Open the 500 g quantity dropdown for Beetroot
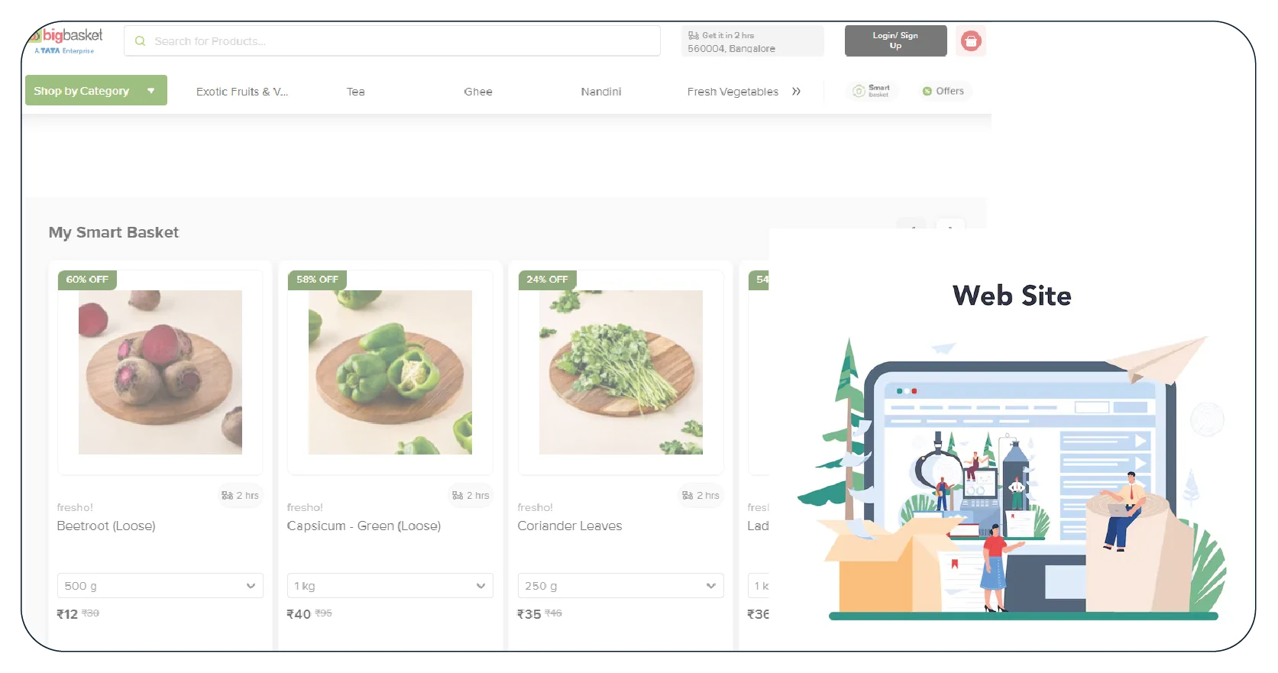Image resolution: width=1278 pixels, height=673 pixels. [x=160, y=586]
